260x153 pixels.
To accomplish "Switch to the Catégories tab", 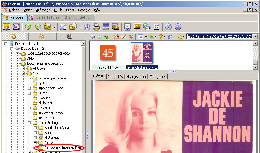I will 157,77.
